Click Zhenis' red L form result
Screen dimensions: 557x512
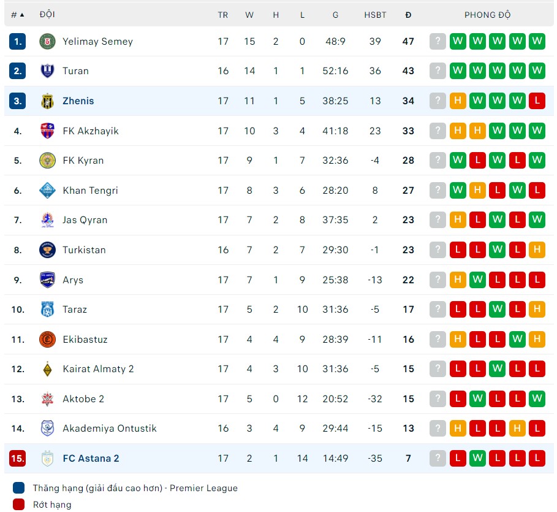pyautogui.click(x=537, y=101)
